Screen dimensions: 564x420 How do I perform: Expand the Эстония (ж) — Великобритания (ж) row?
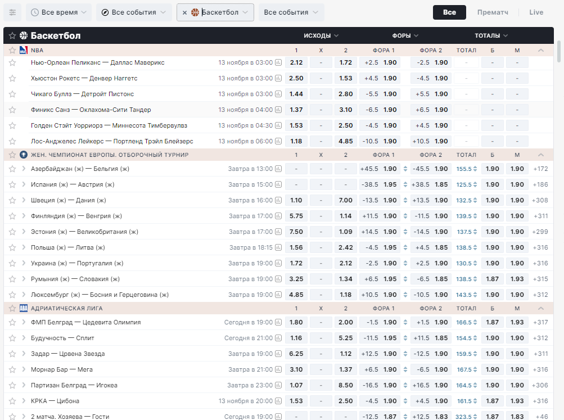pyautogui.click(x=24, y=232)
